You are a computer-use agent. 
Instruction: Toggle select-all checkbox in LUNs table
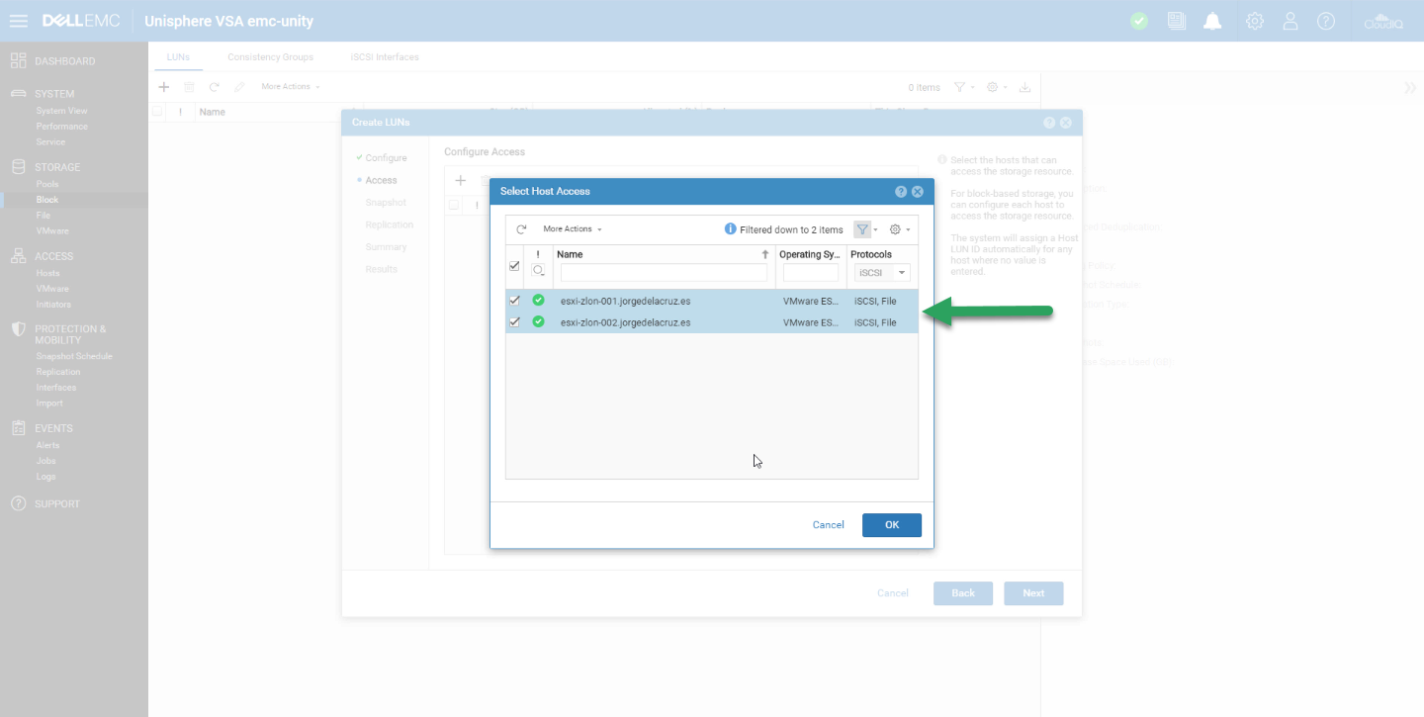click(x=157, y=112)
